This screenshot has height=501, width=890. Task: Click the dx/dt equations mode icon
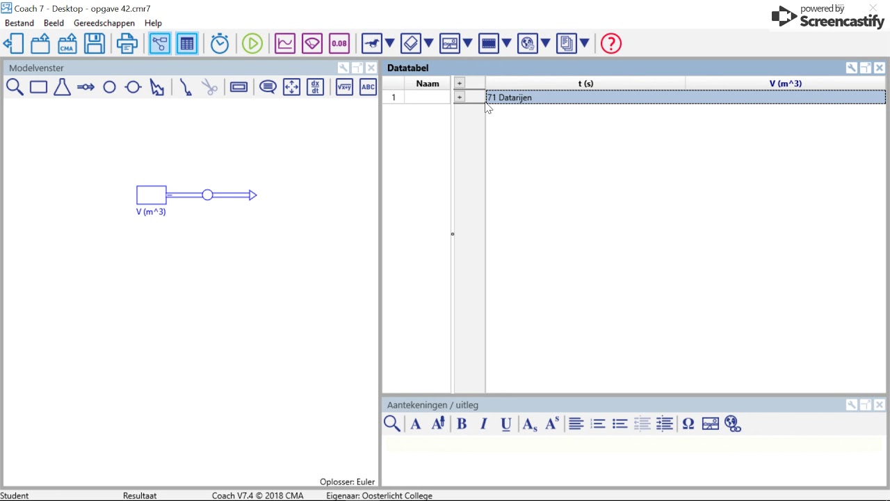(x=315, y=88)
